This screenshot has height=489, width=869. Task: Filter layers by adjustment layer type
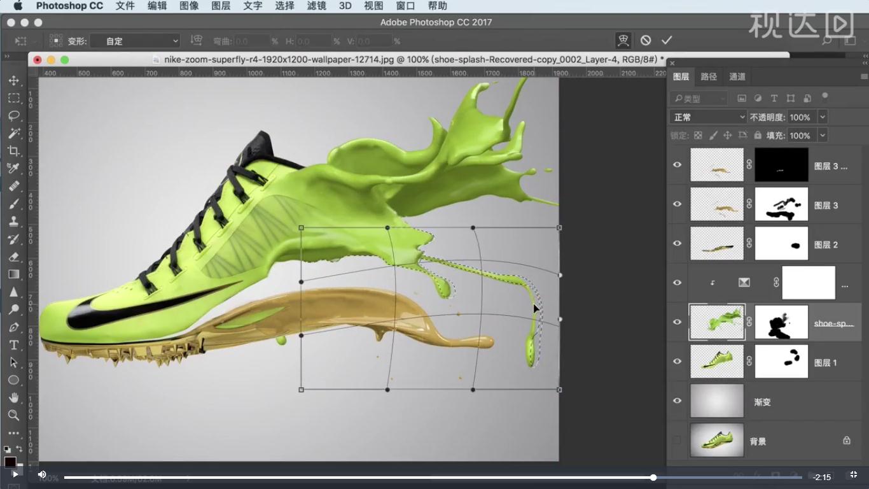click(758, 98)
